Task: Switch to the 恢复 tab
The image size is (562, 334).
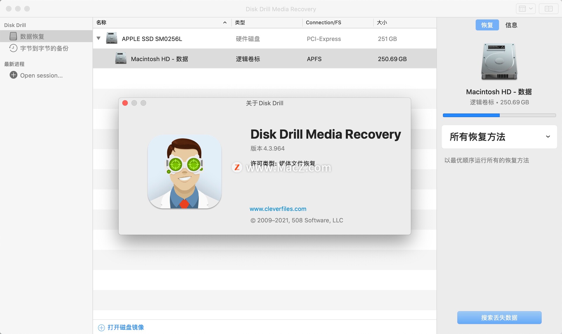Action: 487,25
